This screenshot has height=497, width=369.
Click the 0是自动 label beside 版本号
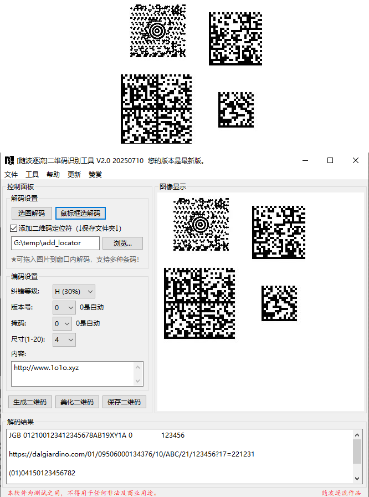coord(92,307)
